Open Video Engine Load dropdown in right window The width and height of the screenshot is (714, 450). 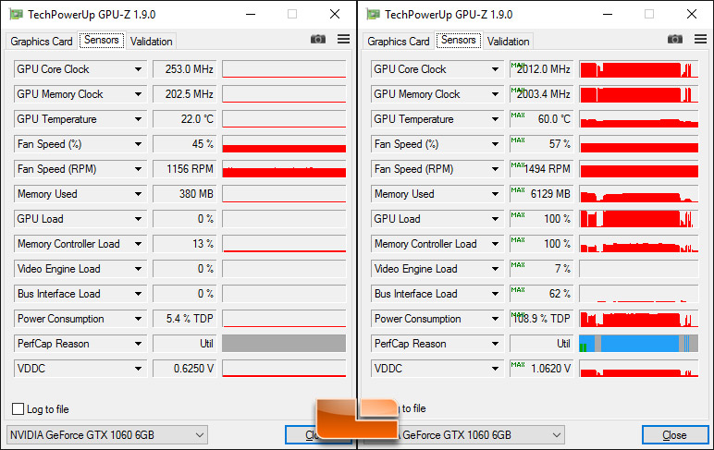coord(495,269)
